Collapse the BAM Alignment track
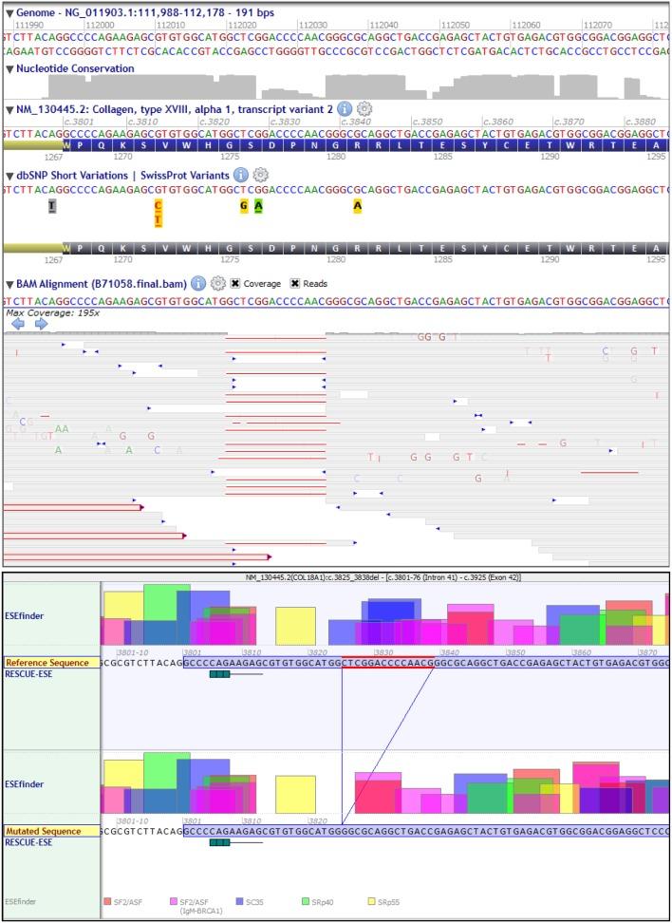This screenshot has width=672, height=923. pos(9,284)
